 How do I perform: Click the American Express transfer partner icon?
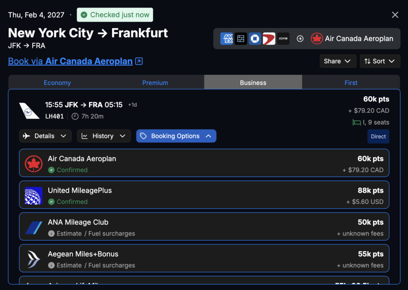[226, 39]
